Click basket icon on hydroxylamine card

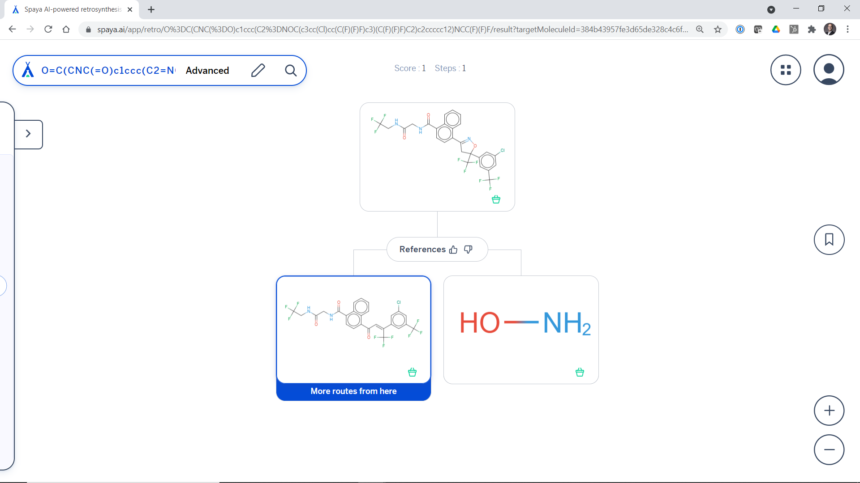580,372
